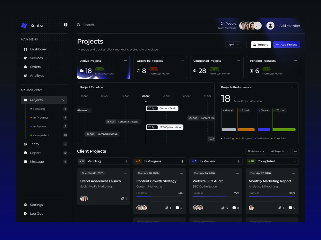Image resolution: width=321 pixels, height=240 pixels.
Task: Add a card to Completed column
Action: [x=295, y=161]
